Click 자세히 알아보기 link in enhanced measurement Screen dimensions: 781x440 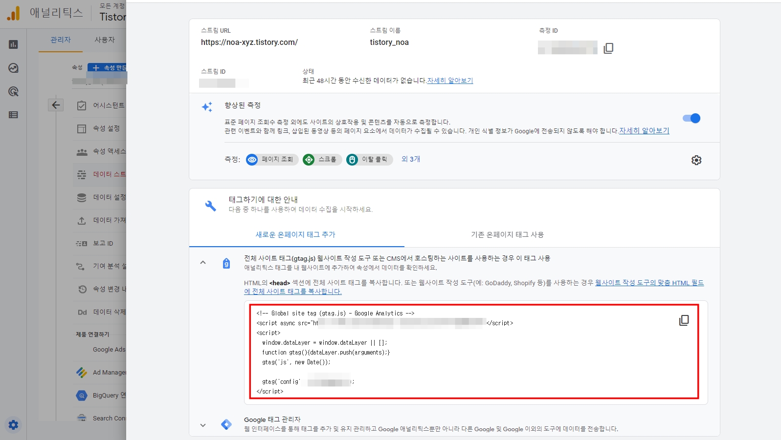[x=644, y=131]
